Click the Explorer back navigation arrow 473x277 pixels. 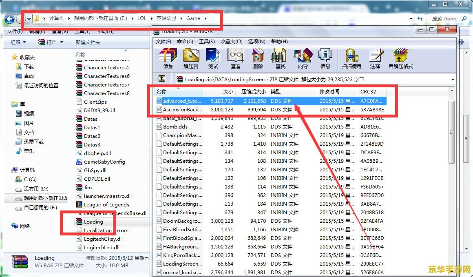(x=10, y=19)
